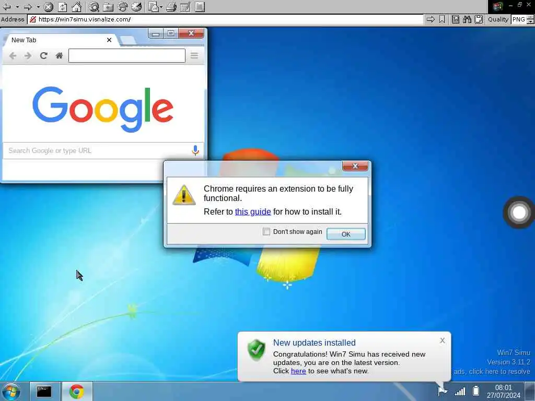
Task: Click the Action Center flag tray icon
Action: point(442,391)
